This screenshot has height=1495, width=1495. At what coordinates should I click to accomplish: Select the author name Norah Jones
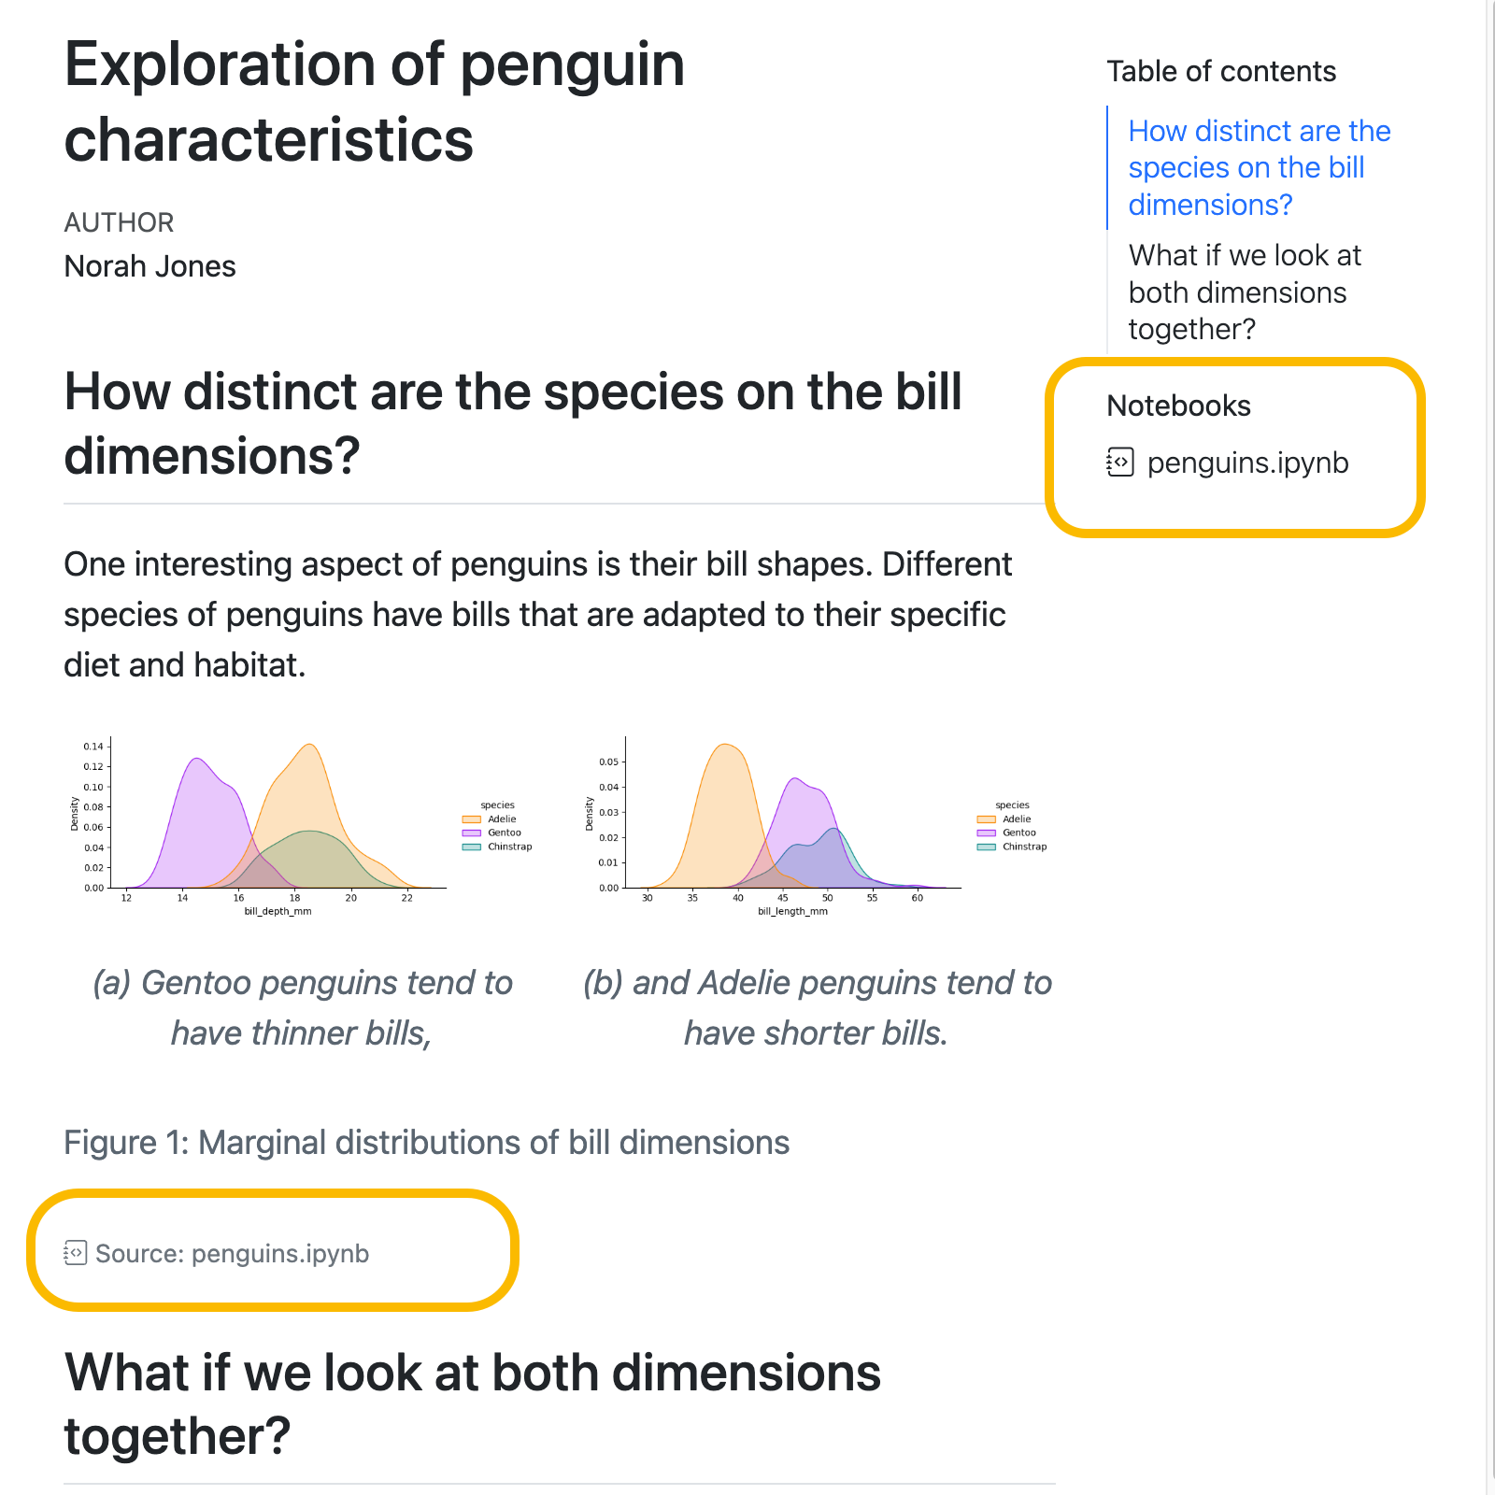click(149, 266)
